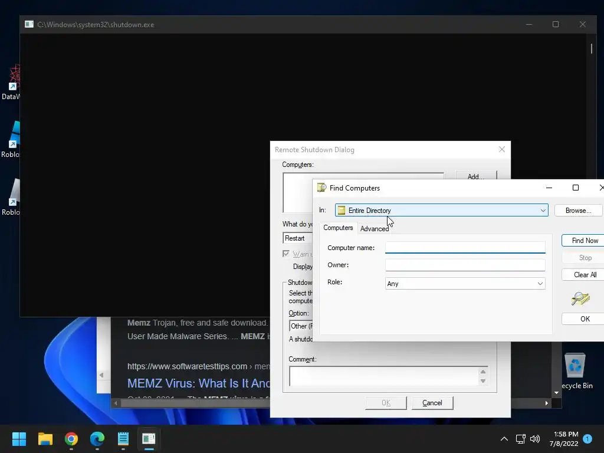604x453 pixels.
Task: Minimize the shutdown.exe console window
Action: click(529, 24)
